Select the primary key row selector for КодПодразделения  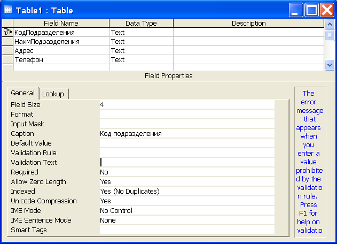coord(7,32)
